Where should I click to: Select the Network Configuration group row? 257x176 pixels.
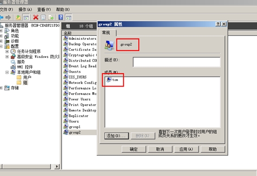(80, 82)
